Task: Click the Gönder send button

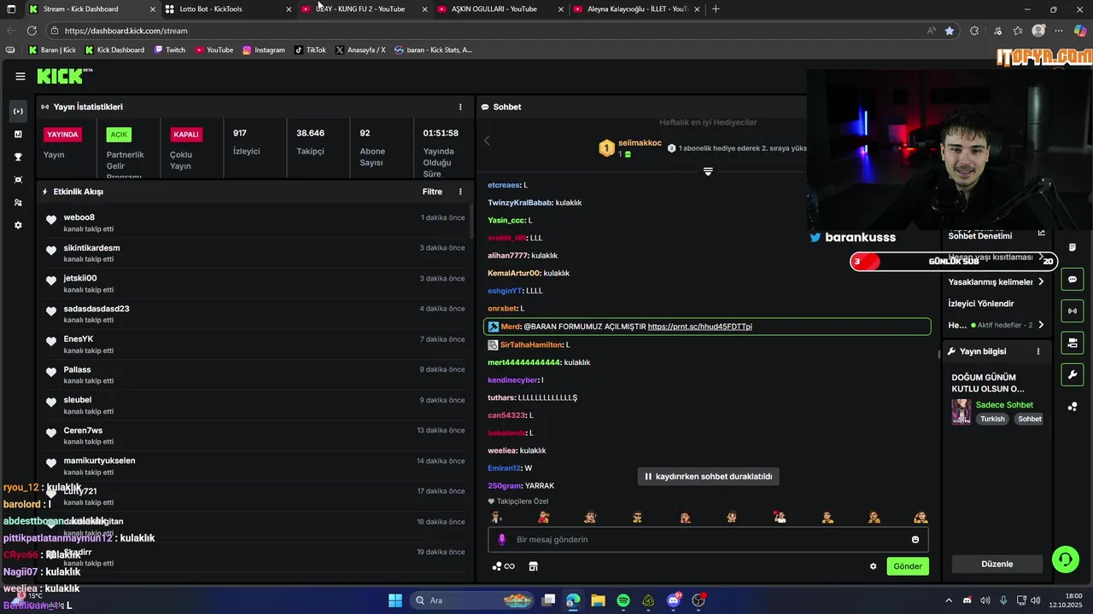Action: coord(908,566)
